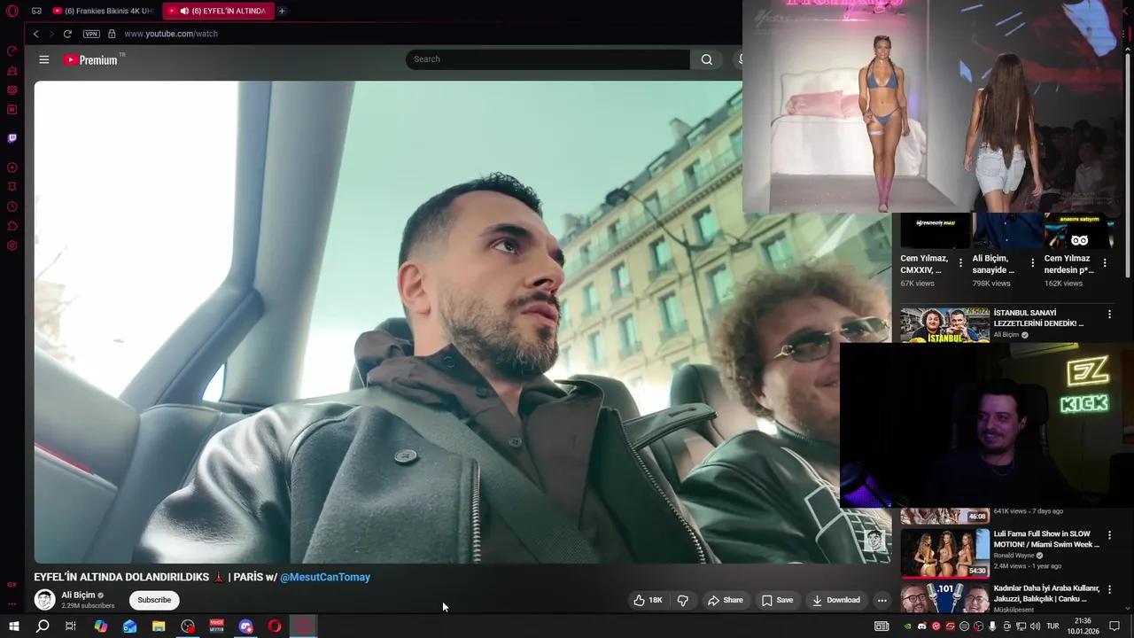Viewport: 1134px width, 638px height.
Task: Open Ronald Wayne channel link
Action: pyautogui.click(x=1014, y=556)
